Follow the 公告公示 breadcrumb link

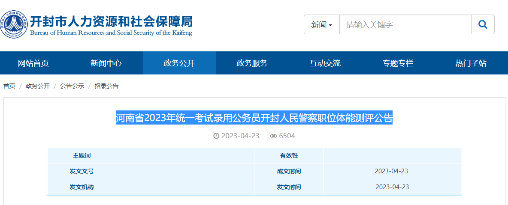point(72,86)
